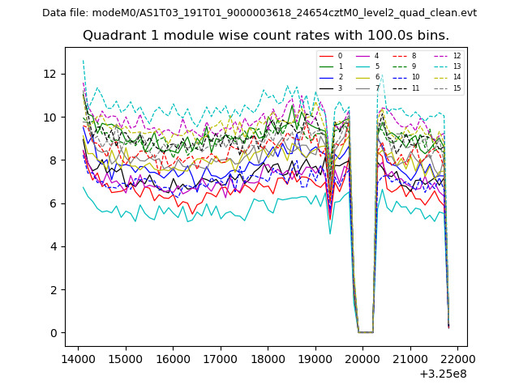Select the x-axis tick label 20000
This screenshot has width=519, height=389.
362,358
